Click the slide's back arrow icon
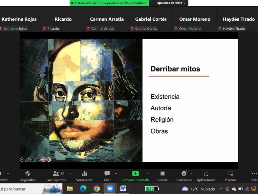This screenshot has width=258, height=194. tap(22, 159)
